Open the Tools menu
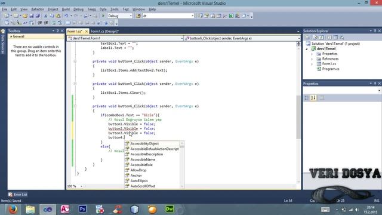Screen dimensions: 382x215 [x=114, y=10]
